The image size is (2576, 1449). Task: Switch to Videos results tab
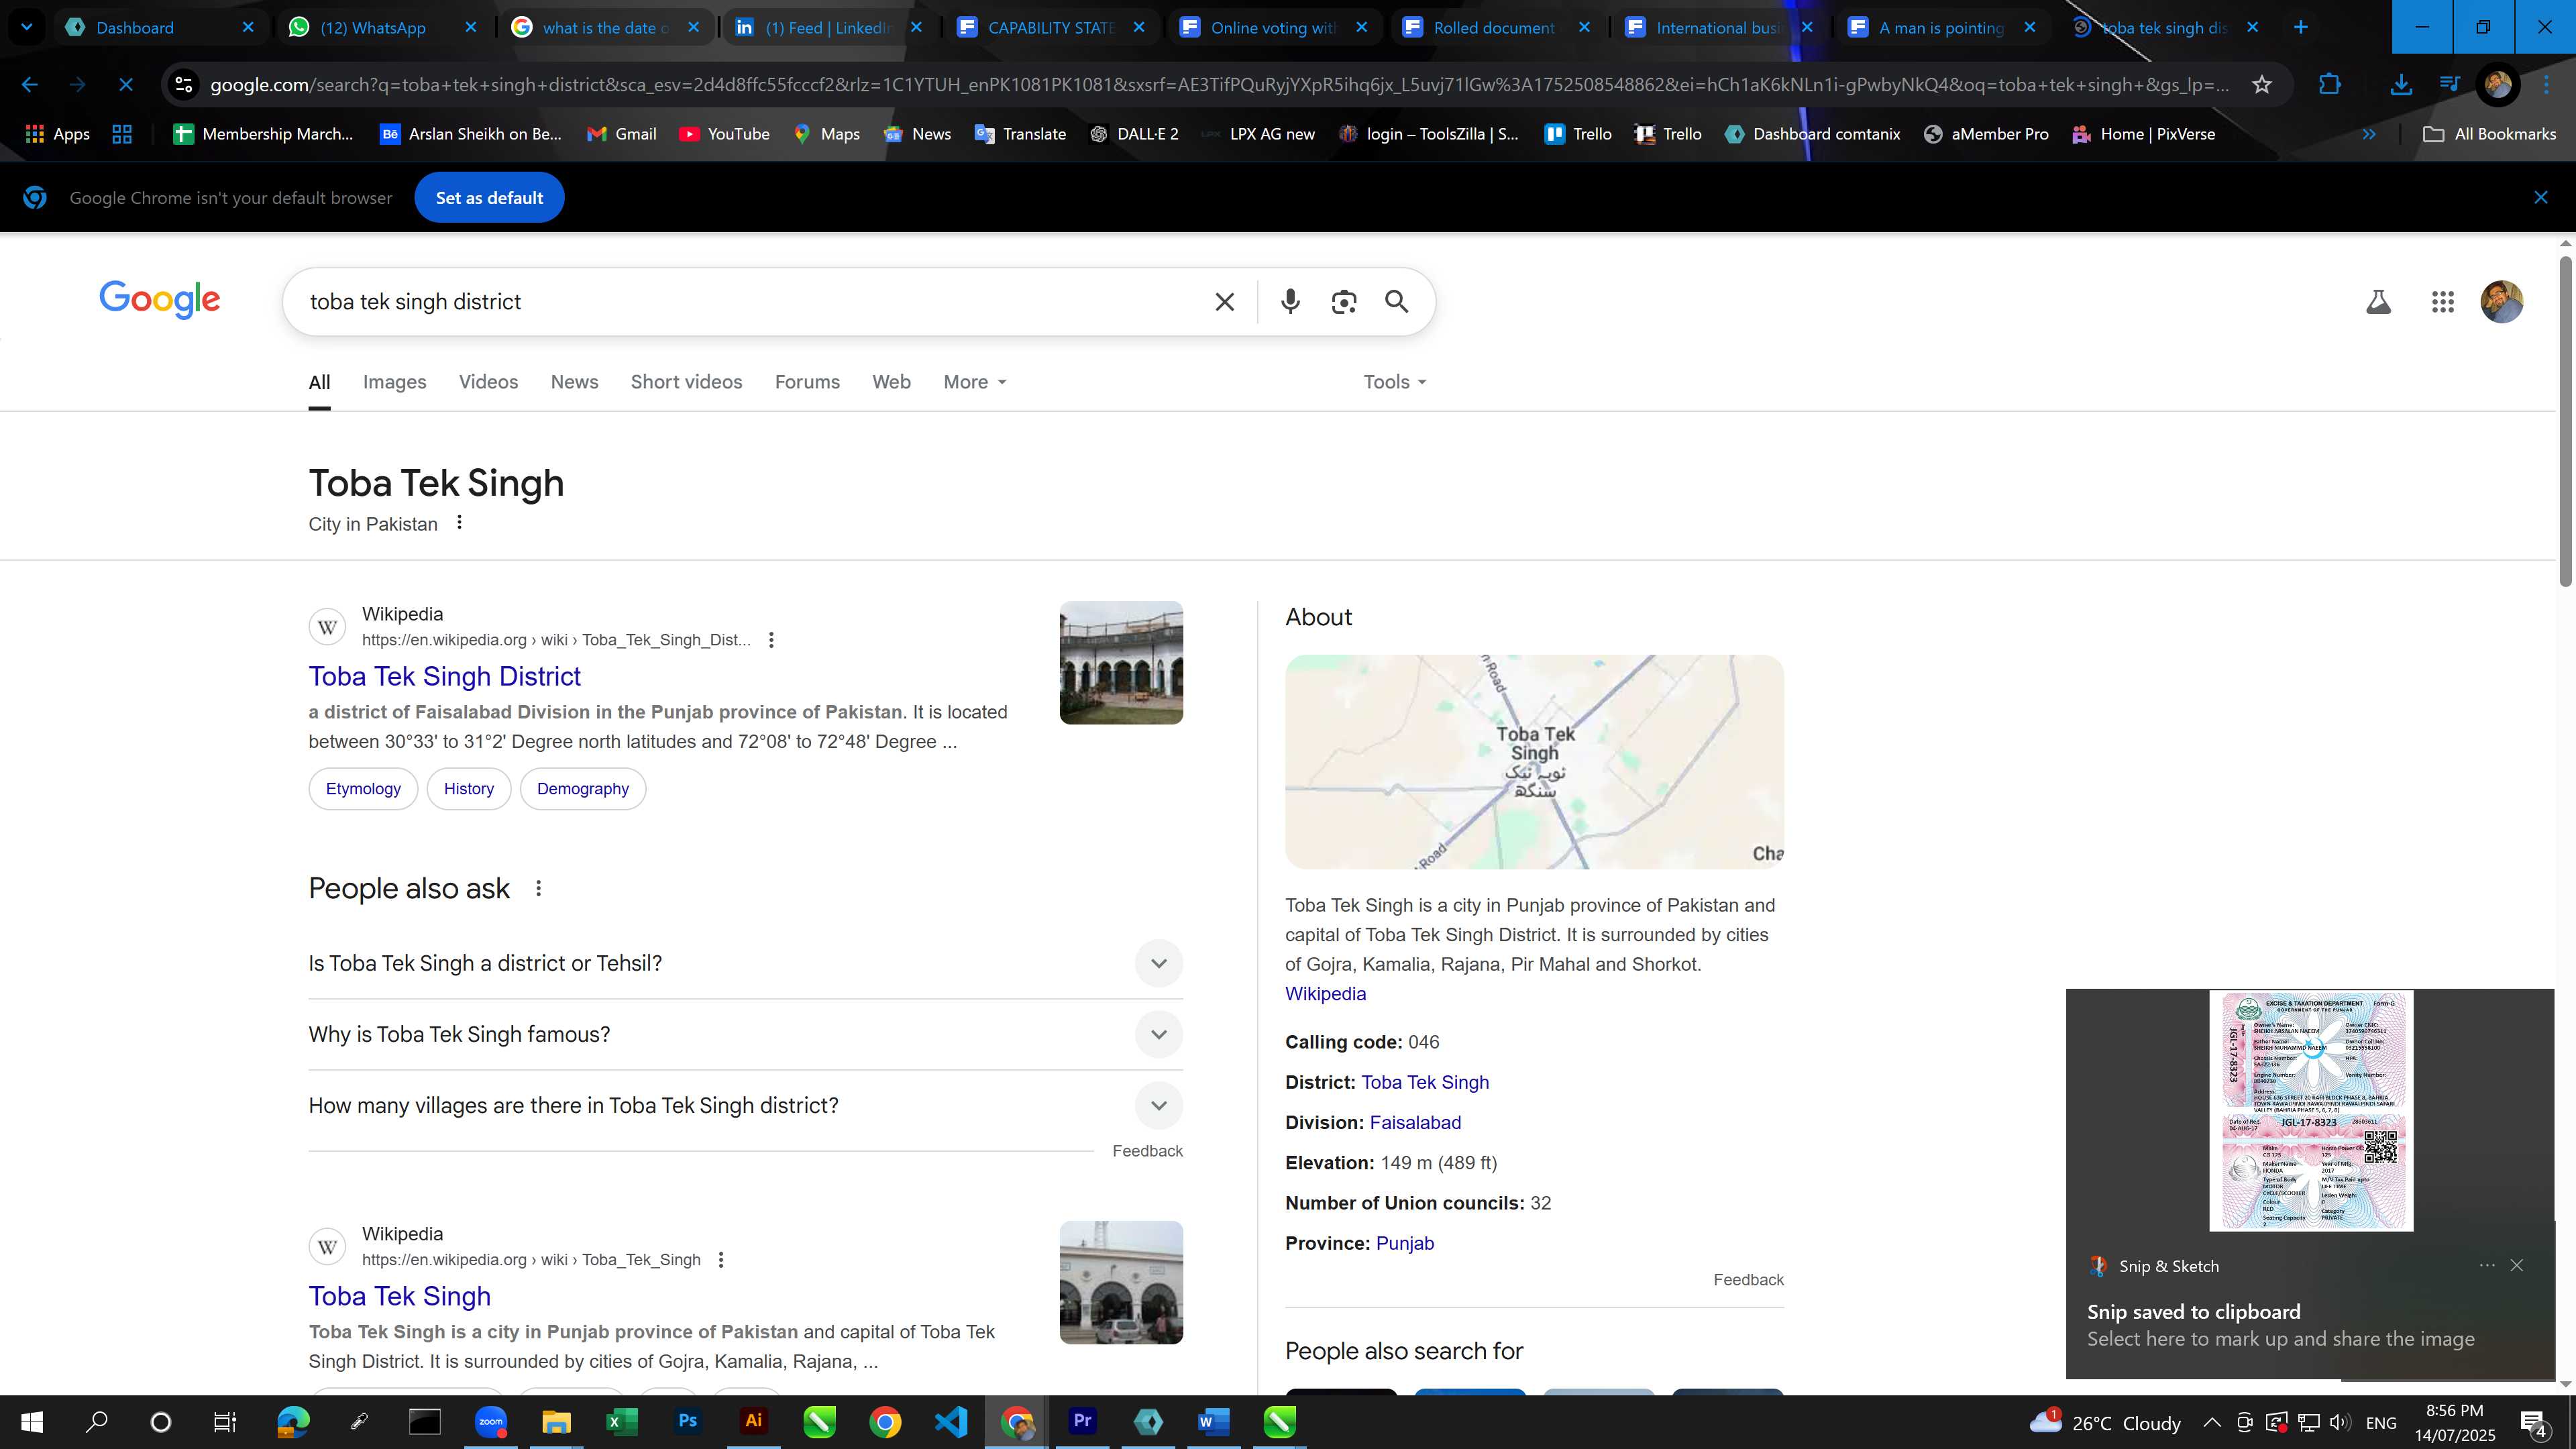[x=488, y=382]
